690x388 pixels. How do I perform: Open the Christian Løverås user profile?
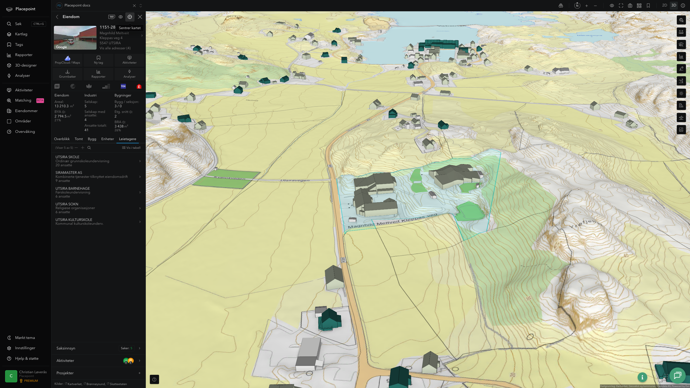(x=26, y=376)
